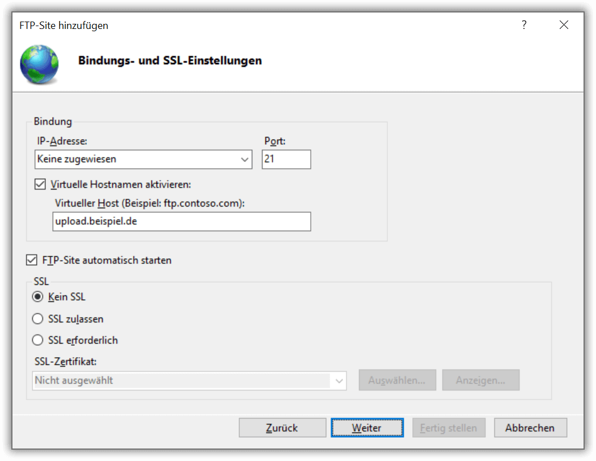Open help with the question mark button

tap(524, 25)
